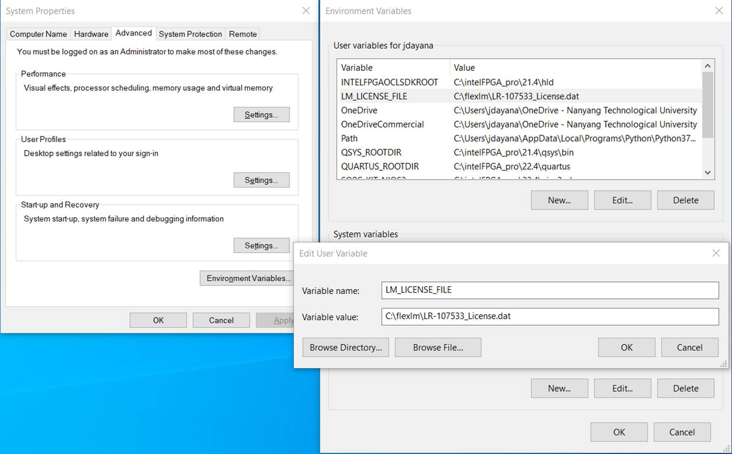This screenshot has height=454, width=732.
Task: Switch to the Hardware tab
Action: 91,34
